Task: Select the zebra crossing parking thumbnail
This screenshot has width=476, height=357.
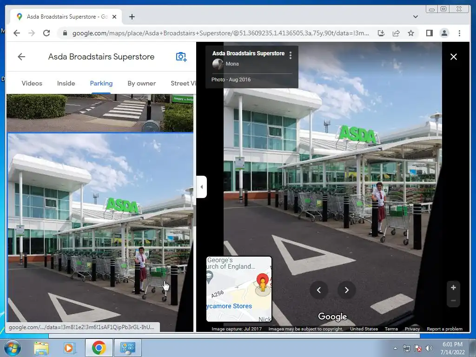Action: point(100,112)
